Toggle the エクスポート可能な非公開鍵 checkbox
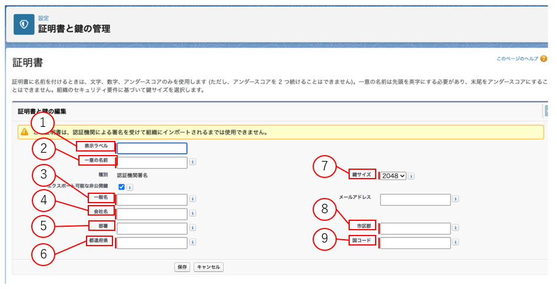557x289 pixels. pyautogui.click(x=121, y=187)
